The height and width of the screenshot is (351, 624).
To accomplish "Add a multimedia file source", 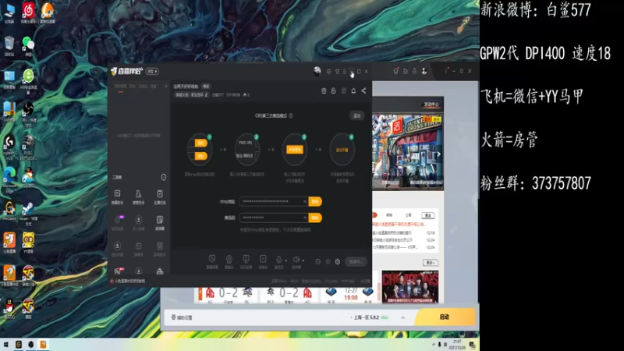I will [263, 262].
